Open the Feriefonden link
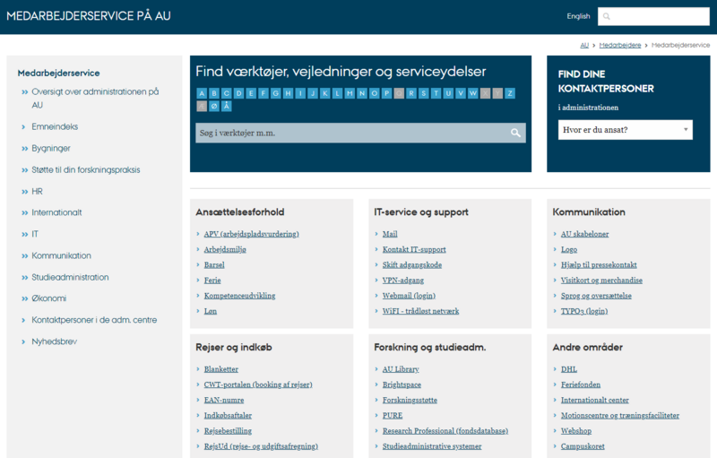717x458 pixels. click(581, 385)
